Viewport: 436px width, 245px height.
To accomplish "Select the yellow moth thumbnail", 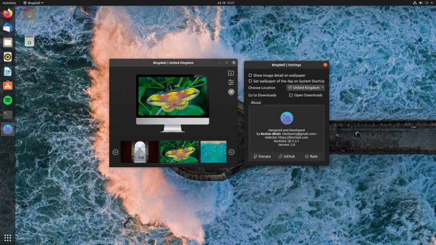I will pos(180,152).
